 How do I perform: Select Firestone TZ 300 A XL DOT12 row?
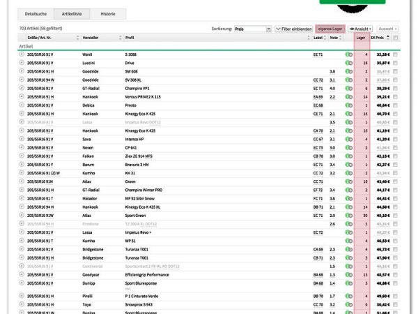click(x=209, y=224)
